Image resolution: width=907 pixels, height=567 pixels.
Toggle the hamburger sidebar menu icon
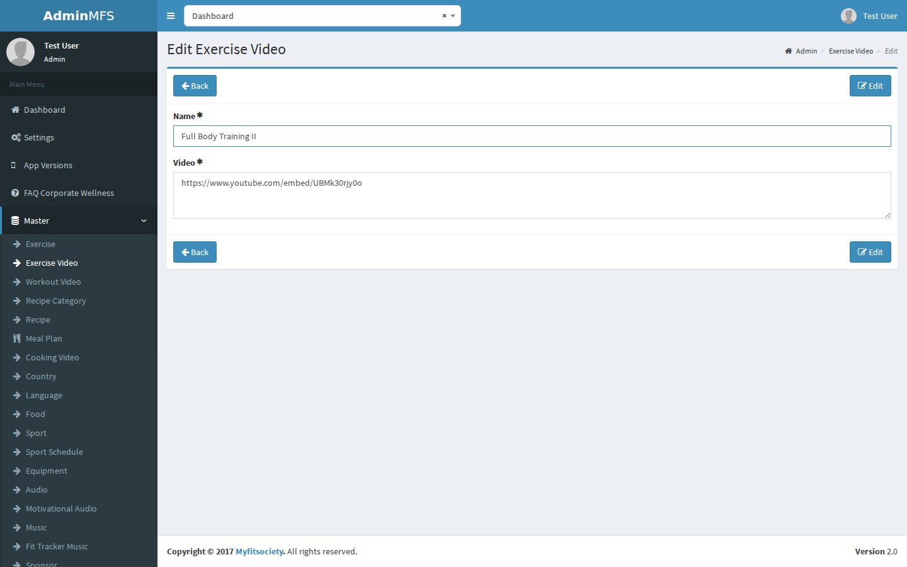171,16
